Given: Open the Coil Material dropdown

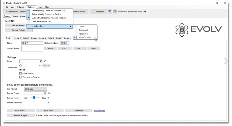Looking at the screenshot, I should (x=35, y=89).
